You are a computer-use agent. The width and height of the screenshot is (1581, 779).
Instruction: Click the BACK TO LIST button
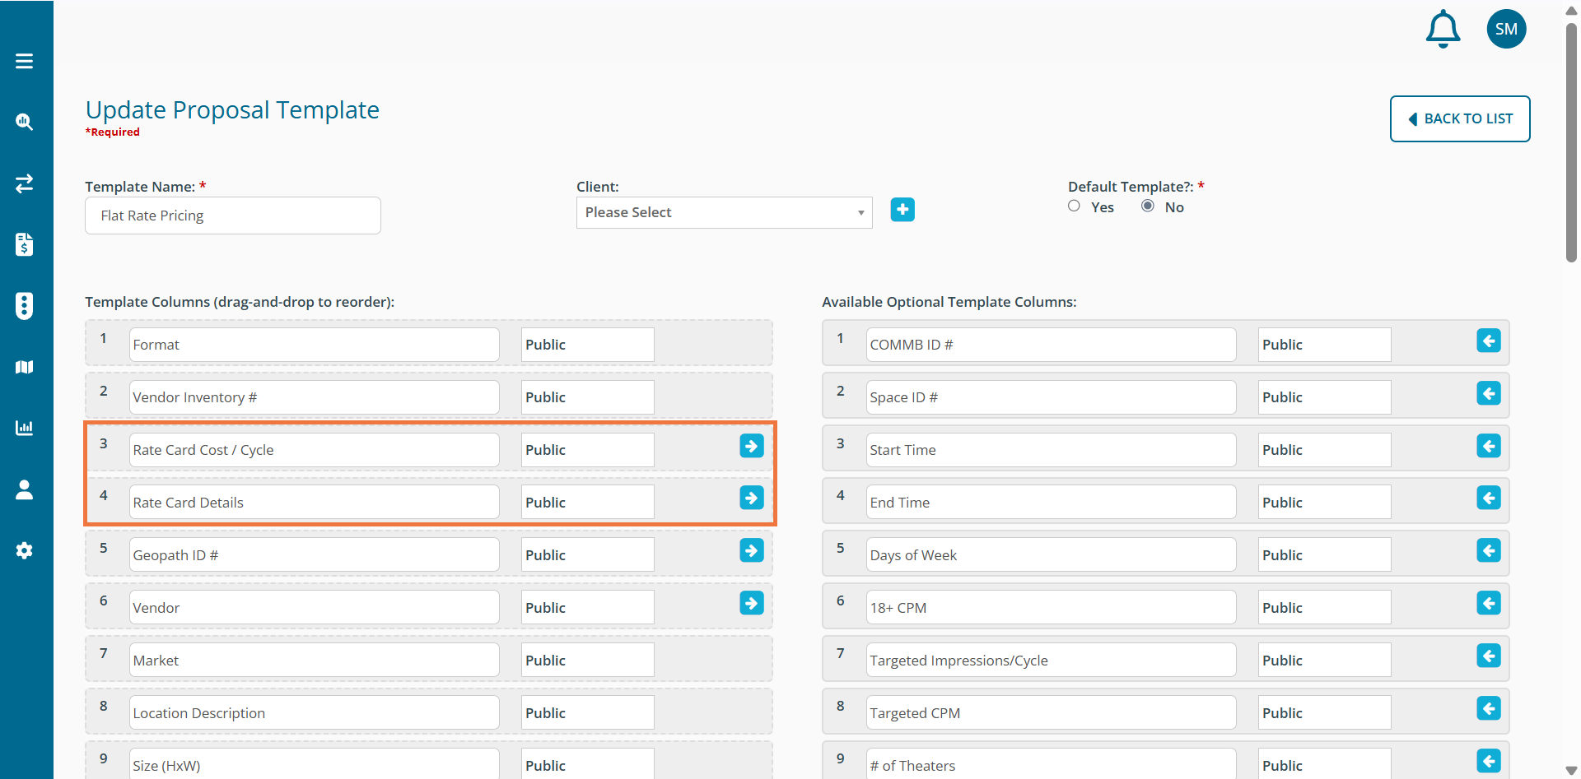(1459, 118)
